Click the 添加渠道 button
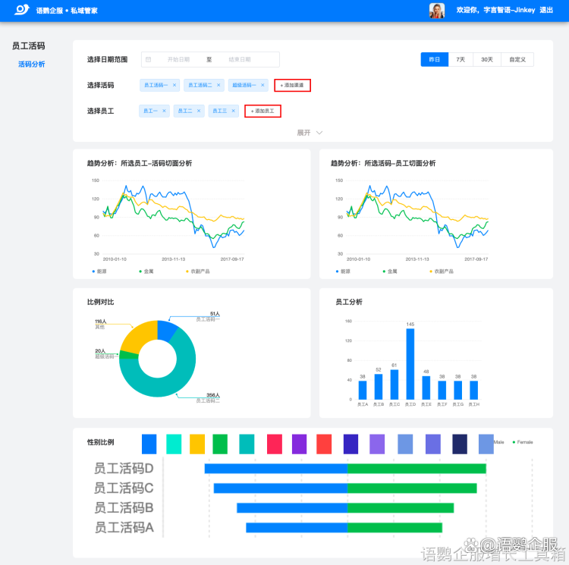This screenshot has height=565, width=569. coord(292,86)
